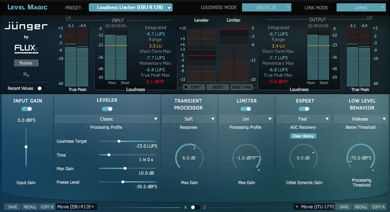Click the Limiter Max Gain knob

pos(246,158)
